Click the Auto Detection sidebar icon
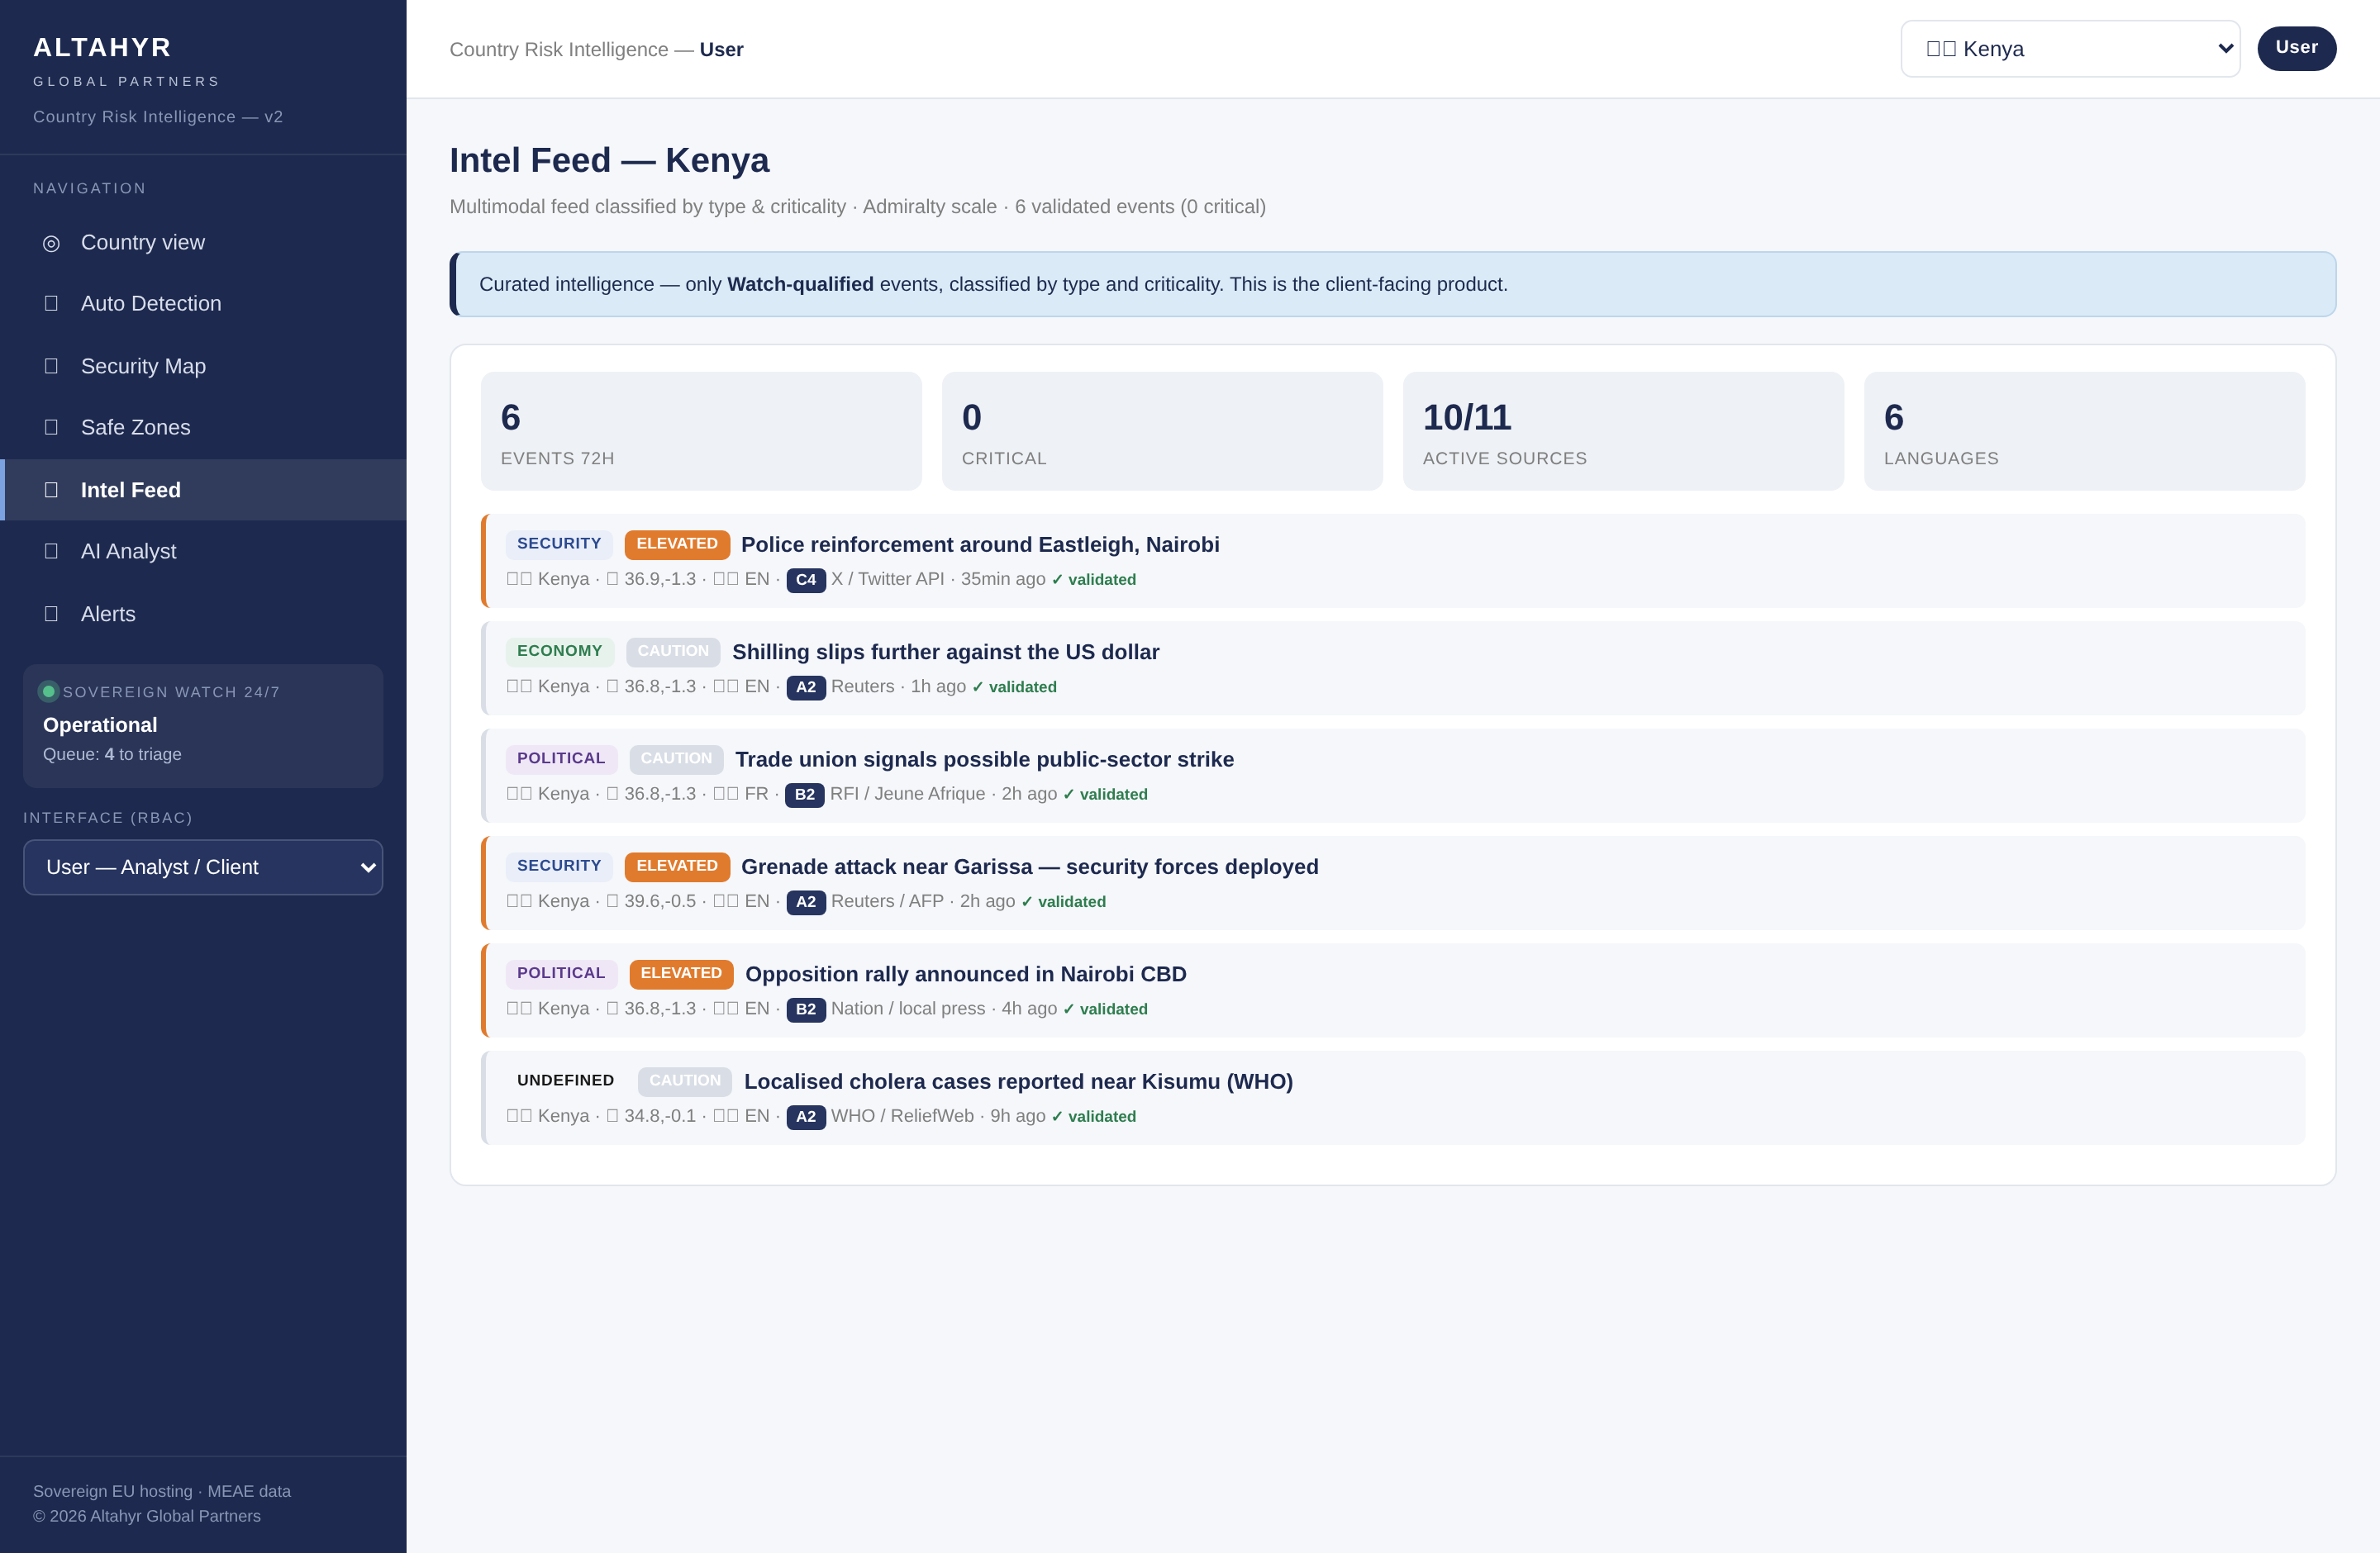2380x1553 pixels. (51, 304)
